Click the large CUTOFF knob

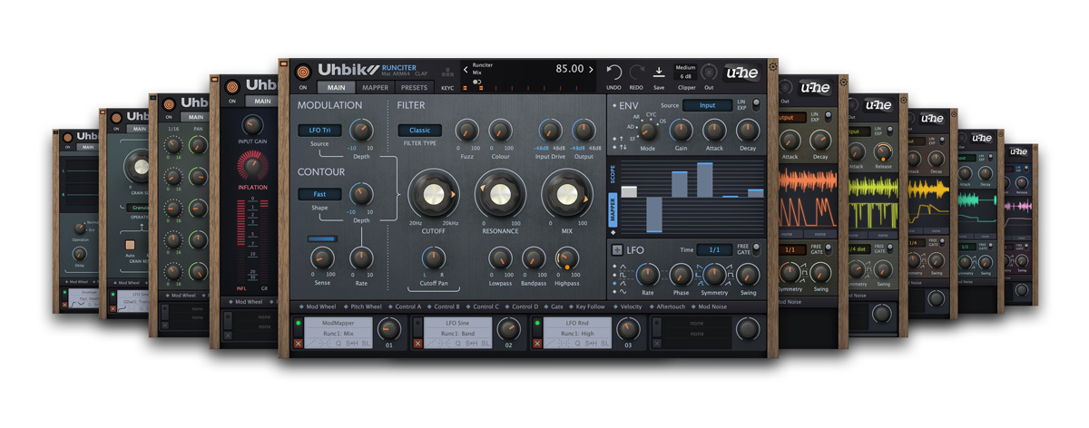(x=433, y=194)
